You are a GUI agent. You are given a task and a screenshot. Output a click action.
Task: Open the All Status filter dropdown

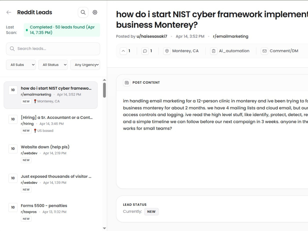[x=53, y=65]
